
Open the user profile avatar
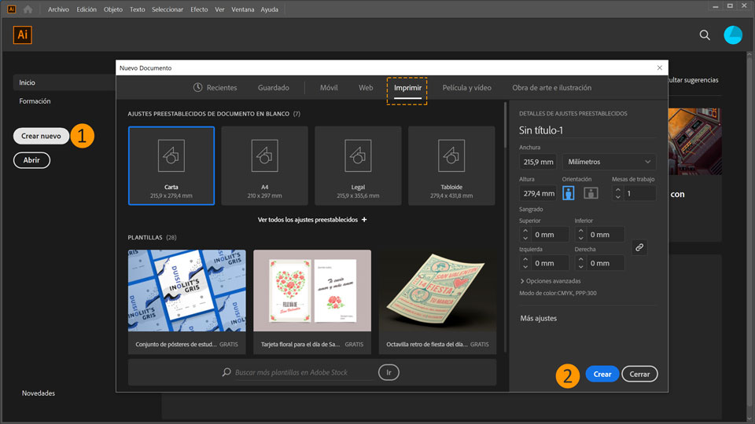tap(733, 35)
